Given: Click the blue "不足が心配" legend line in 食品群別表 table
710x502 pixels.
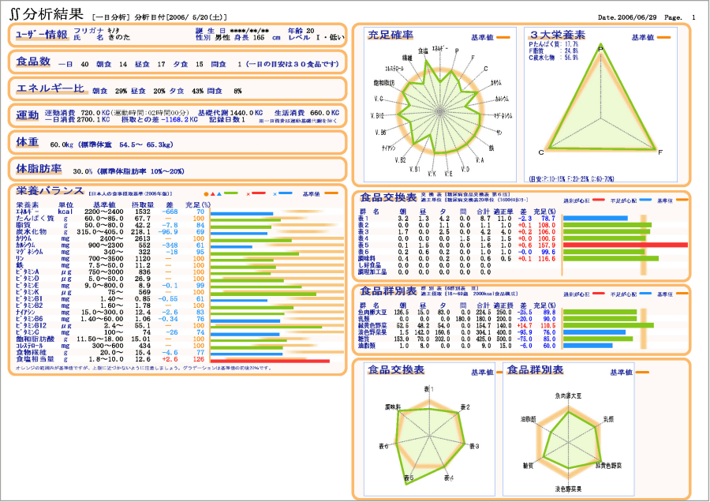Looking at the screenshot, I should [645, 294].
